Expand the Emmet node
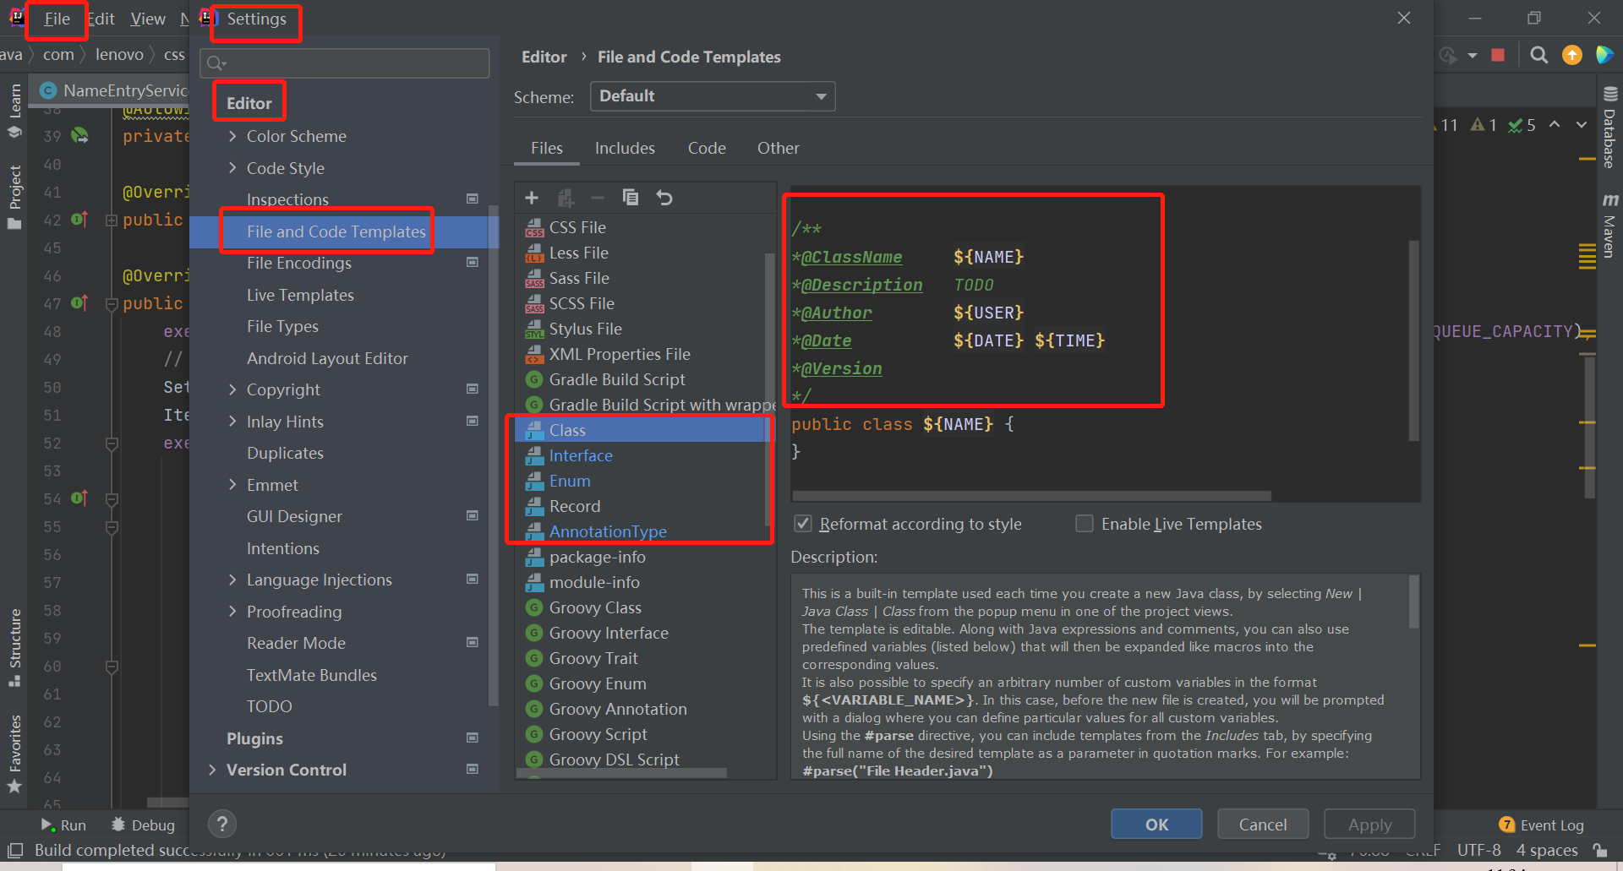The height and width of the screenshot is (871, 1623). (232, 485)
